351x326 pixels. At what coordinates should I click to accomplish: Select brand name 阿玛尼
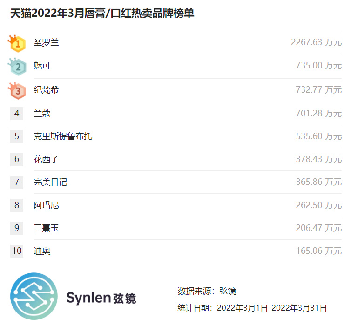pos(46,205)
